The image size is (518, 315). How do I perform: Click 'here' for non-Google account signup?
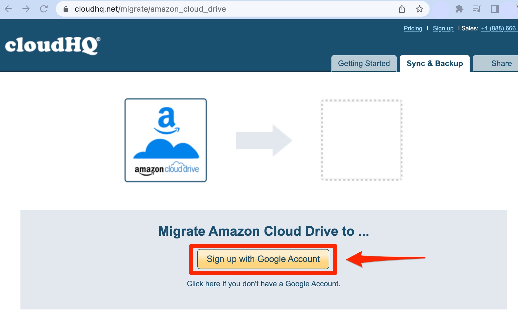pos(212,283)
